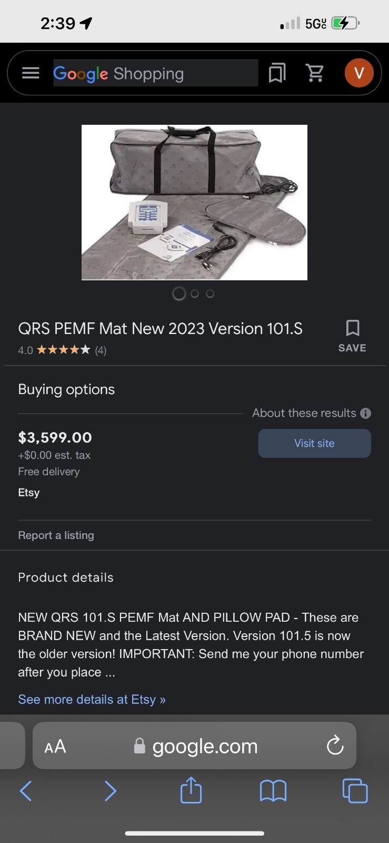Open the shopping cart

click(x=315, y=73)
